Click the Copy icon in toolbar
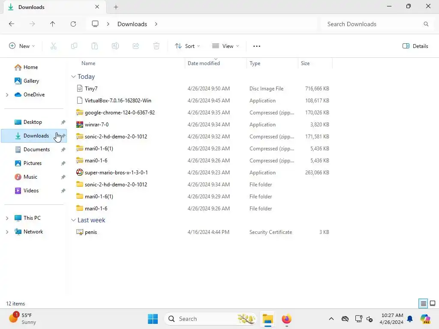The width and height of the screenshot is (439, 329). pos(74,46)
